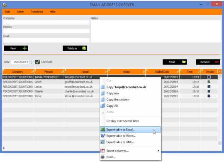Click the red minus icon on Remove button
This screenshot has height=162, width=224.
(217, 62)
